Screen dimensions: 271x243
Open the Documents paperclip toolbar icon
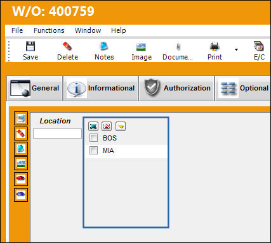click(178, 47)
